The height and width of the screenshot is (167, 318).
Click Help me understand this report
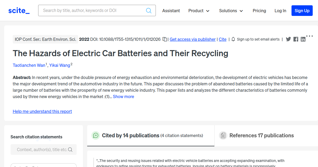(x=42, y=111)
